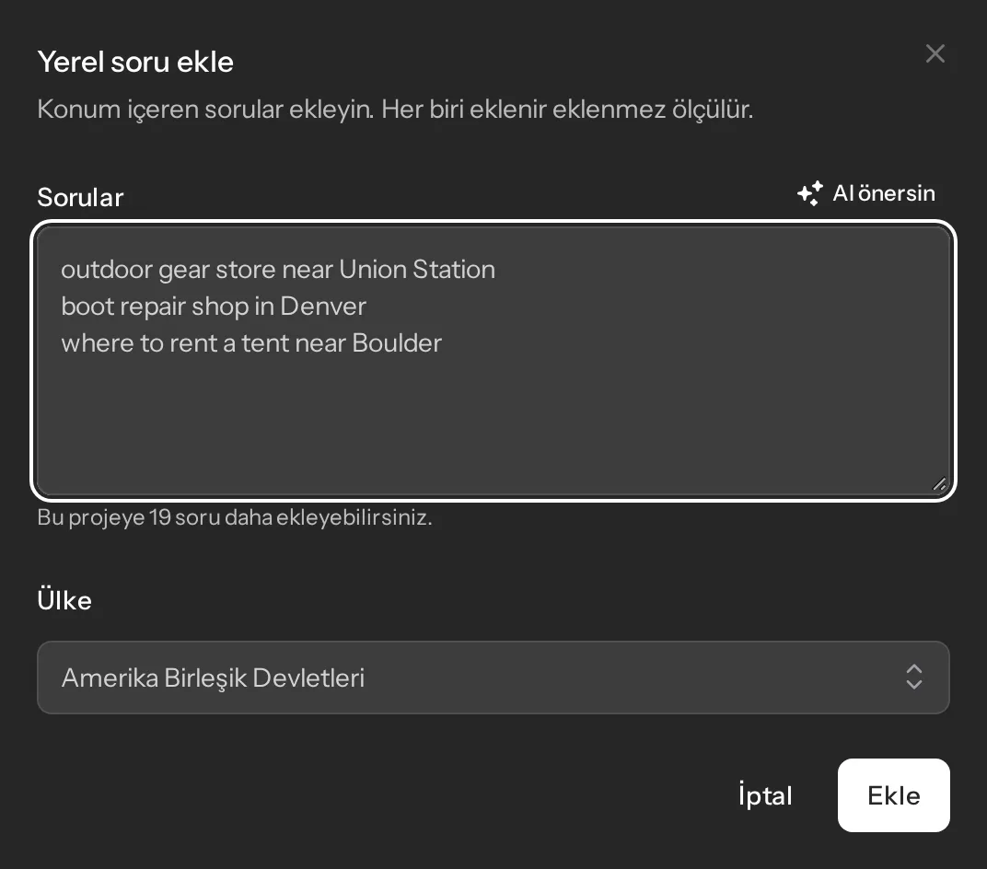This screenshot has height=869, width=987.
Task: Click the "Yerel soru ekle" dialog title
Action: [135, 62]
